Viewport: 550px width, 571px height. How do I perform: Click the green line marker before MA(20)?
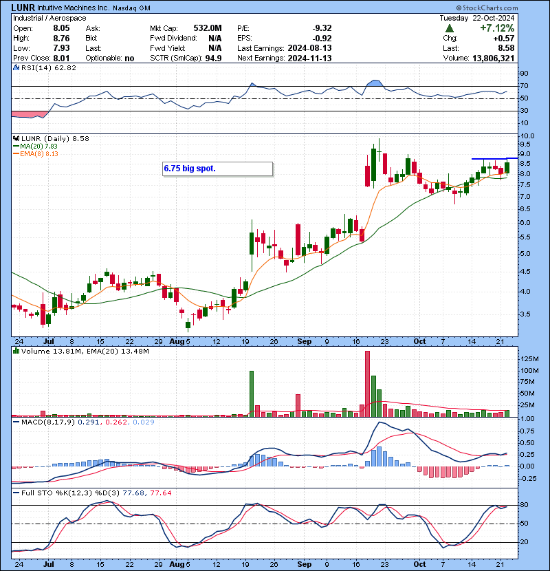click(x=16, y=147)
